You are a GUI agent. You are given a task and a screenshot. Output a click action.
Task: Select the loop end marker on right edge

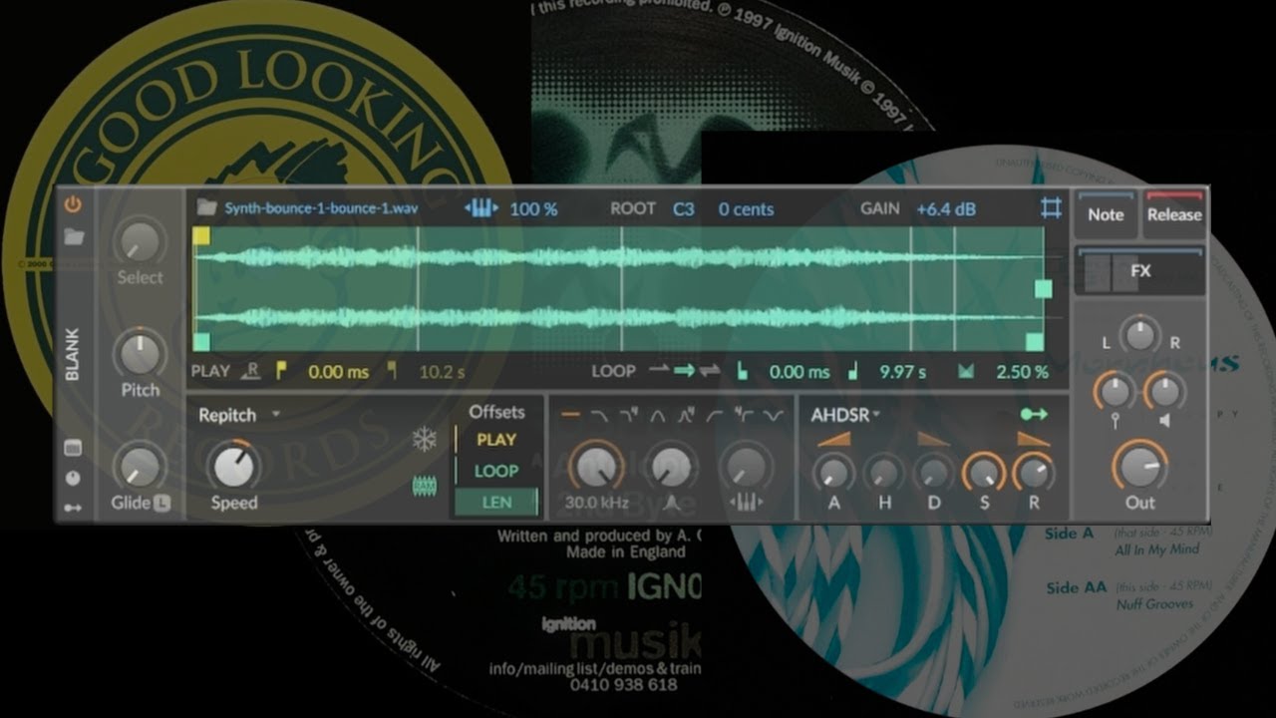pos(1043,289)
